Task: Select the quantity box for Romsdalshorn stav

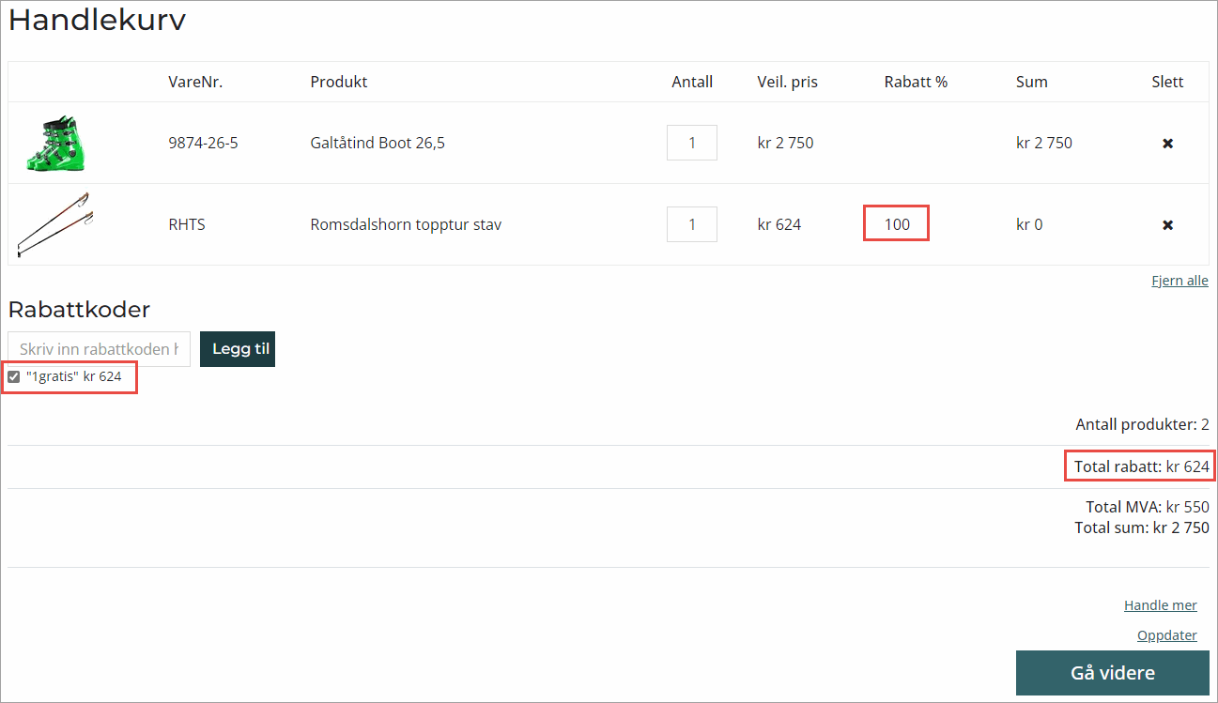Action: 692,224
